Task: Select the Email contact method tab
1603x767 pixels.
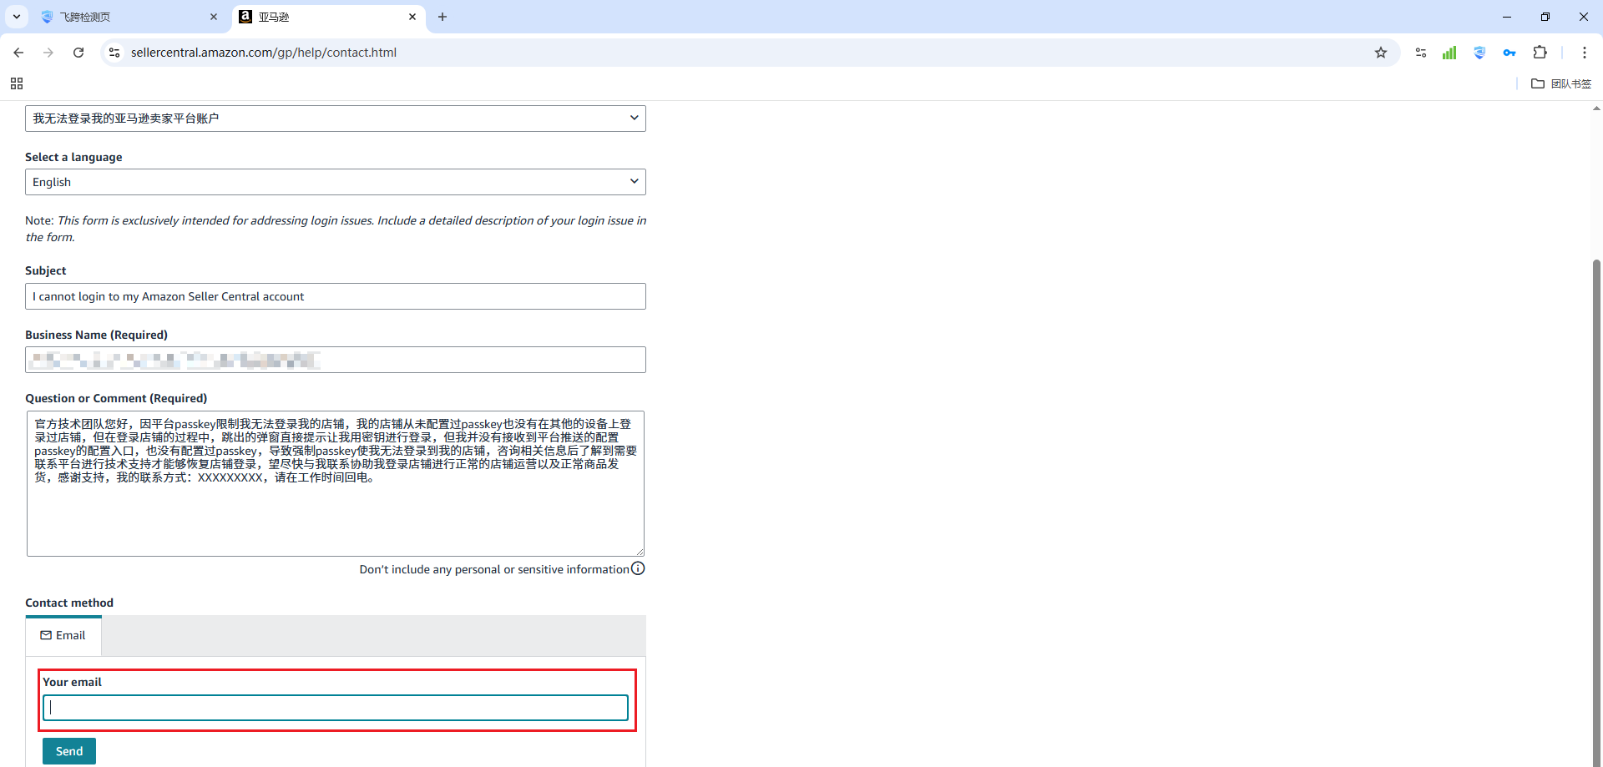Action: coord(63,636)
